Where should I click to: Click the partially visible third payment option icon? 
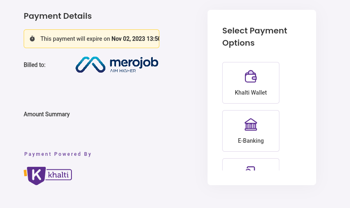coord(251,168)
